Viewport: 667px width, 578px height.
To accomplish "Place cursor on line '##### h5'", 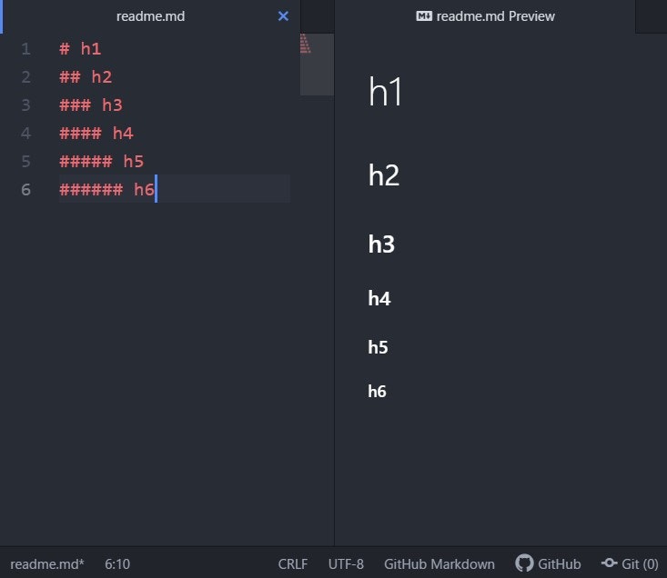I will pyautogui.click(x=102, y=161).
